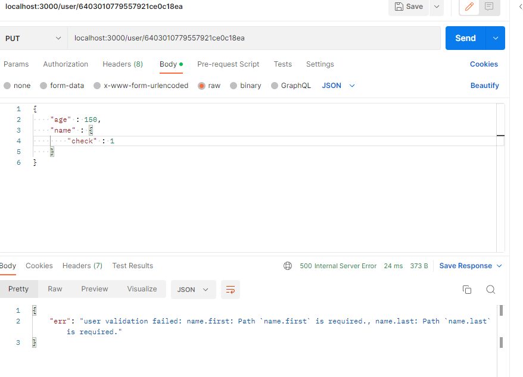Click the 373 B response size

pyautogui.click(x=419, y=266)
